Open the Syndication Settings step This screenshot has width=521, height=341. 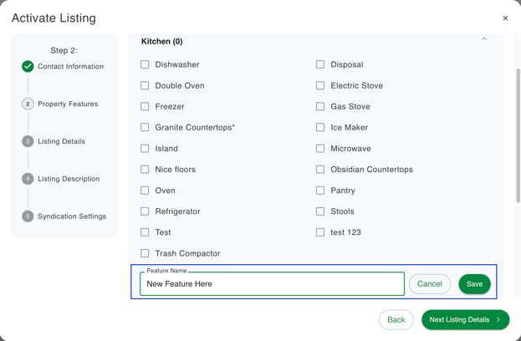[71, 216]
